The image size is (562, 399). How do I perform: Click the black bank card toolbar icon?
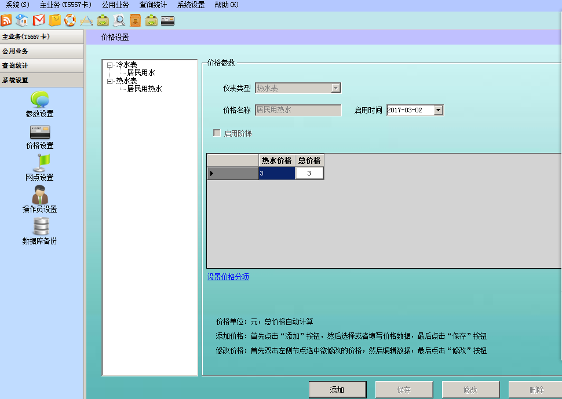pyautogui.click(x=168, y=21)
